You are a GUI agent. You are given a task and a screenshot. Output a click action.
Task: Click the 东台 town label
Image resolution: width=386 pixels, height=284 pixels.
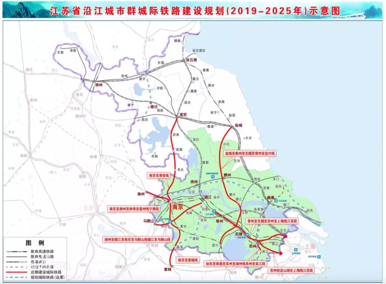[x=237, y=161]
